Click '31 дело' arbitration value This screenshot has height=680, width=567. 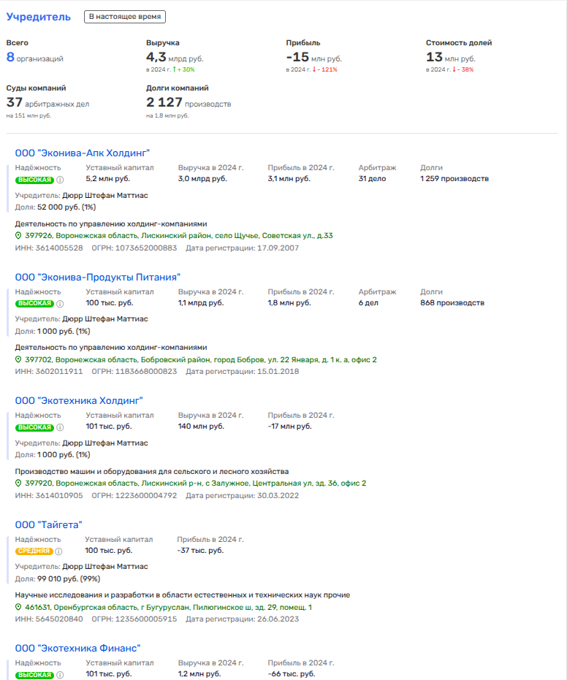pos(372,178)
